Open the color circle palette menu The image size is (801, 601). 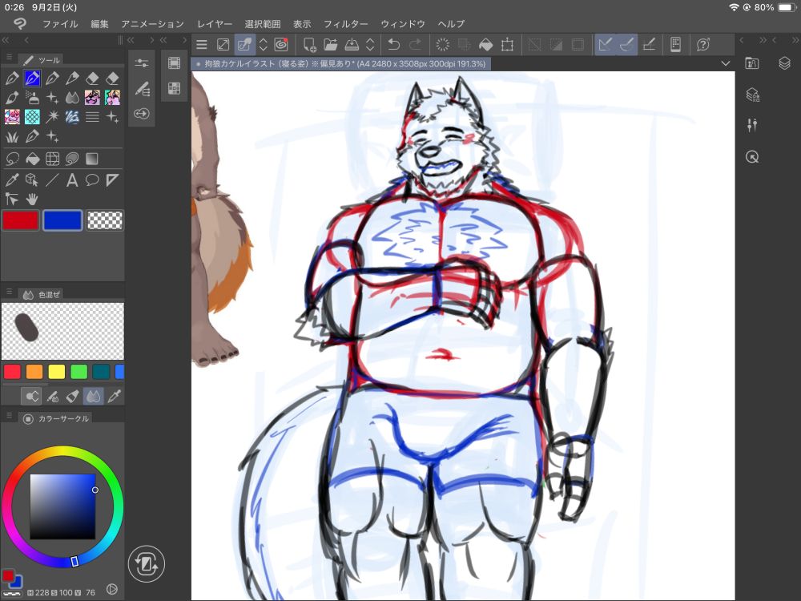click(9, 416)
